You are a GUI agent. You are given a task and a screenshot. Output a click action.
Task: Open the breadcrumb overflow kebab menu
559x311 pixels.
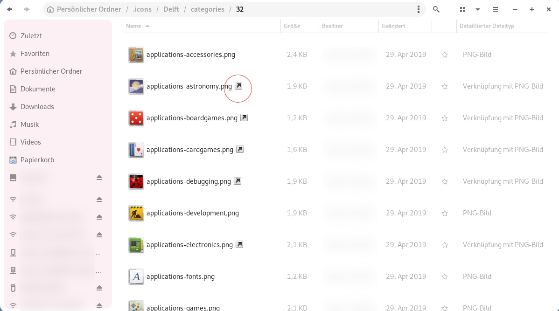click(x=418, y=9)
